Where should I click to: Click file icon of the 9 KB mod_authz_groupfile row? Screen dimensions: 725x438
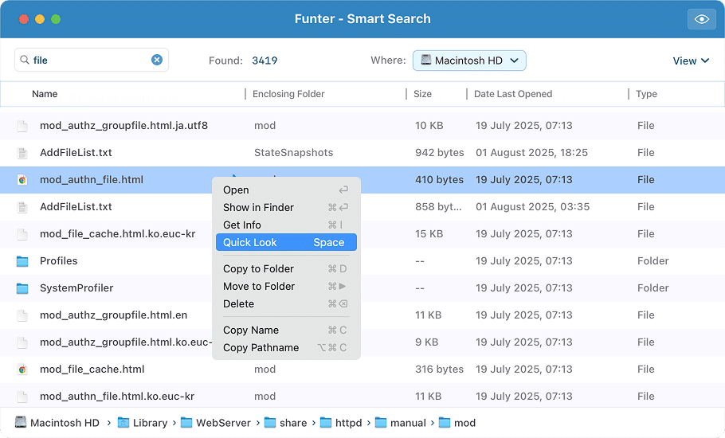click(x=22, y=342)
